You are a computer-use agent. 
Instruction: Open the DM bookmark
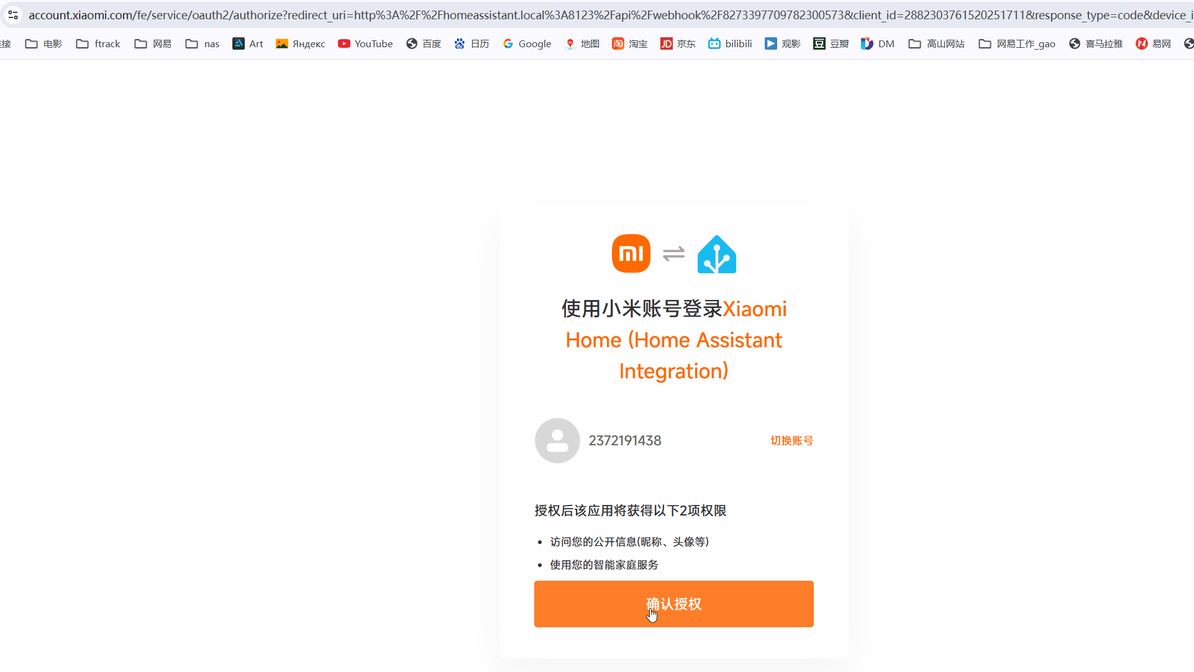coord(878,43)
